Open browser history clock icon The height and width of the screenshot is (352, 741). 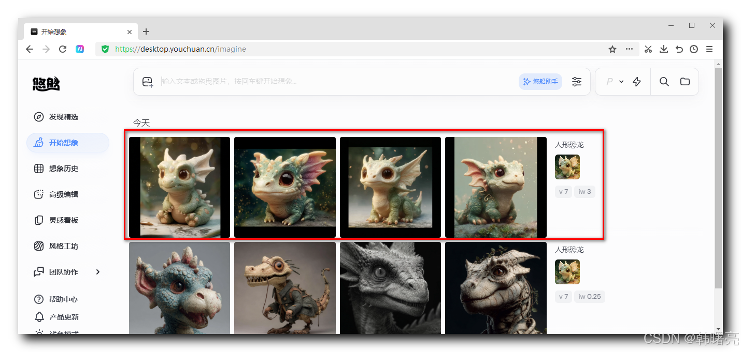tap(694, 49)
